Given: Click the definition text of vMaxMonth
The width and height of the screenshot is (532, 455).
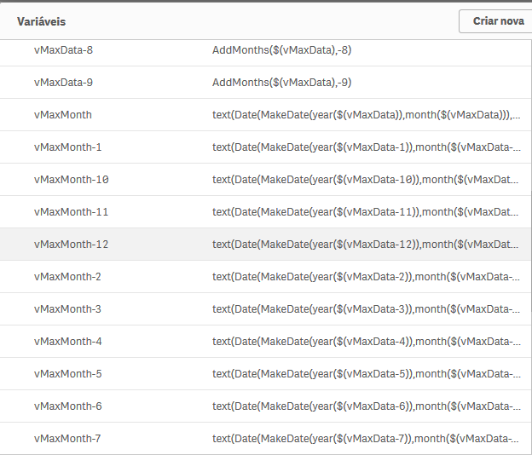Looking at the screenshot, I should (365, 115).
